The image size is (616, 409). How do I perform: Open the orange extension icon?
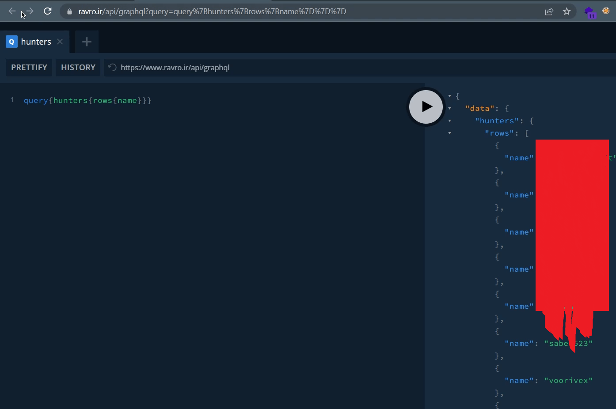click(x=606, y=11)
